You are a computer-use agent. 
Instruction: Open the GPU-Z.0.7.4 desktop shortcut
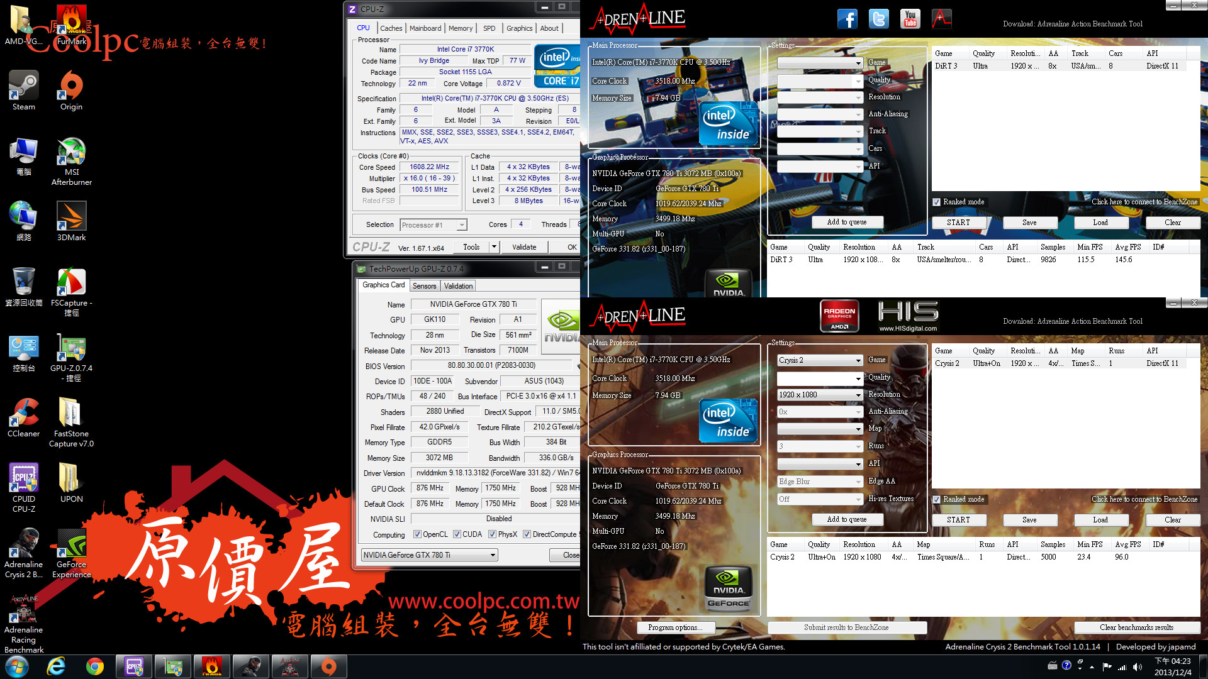coord(71,357)
